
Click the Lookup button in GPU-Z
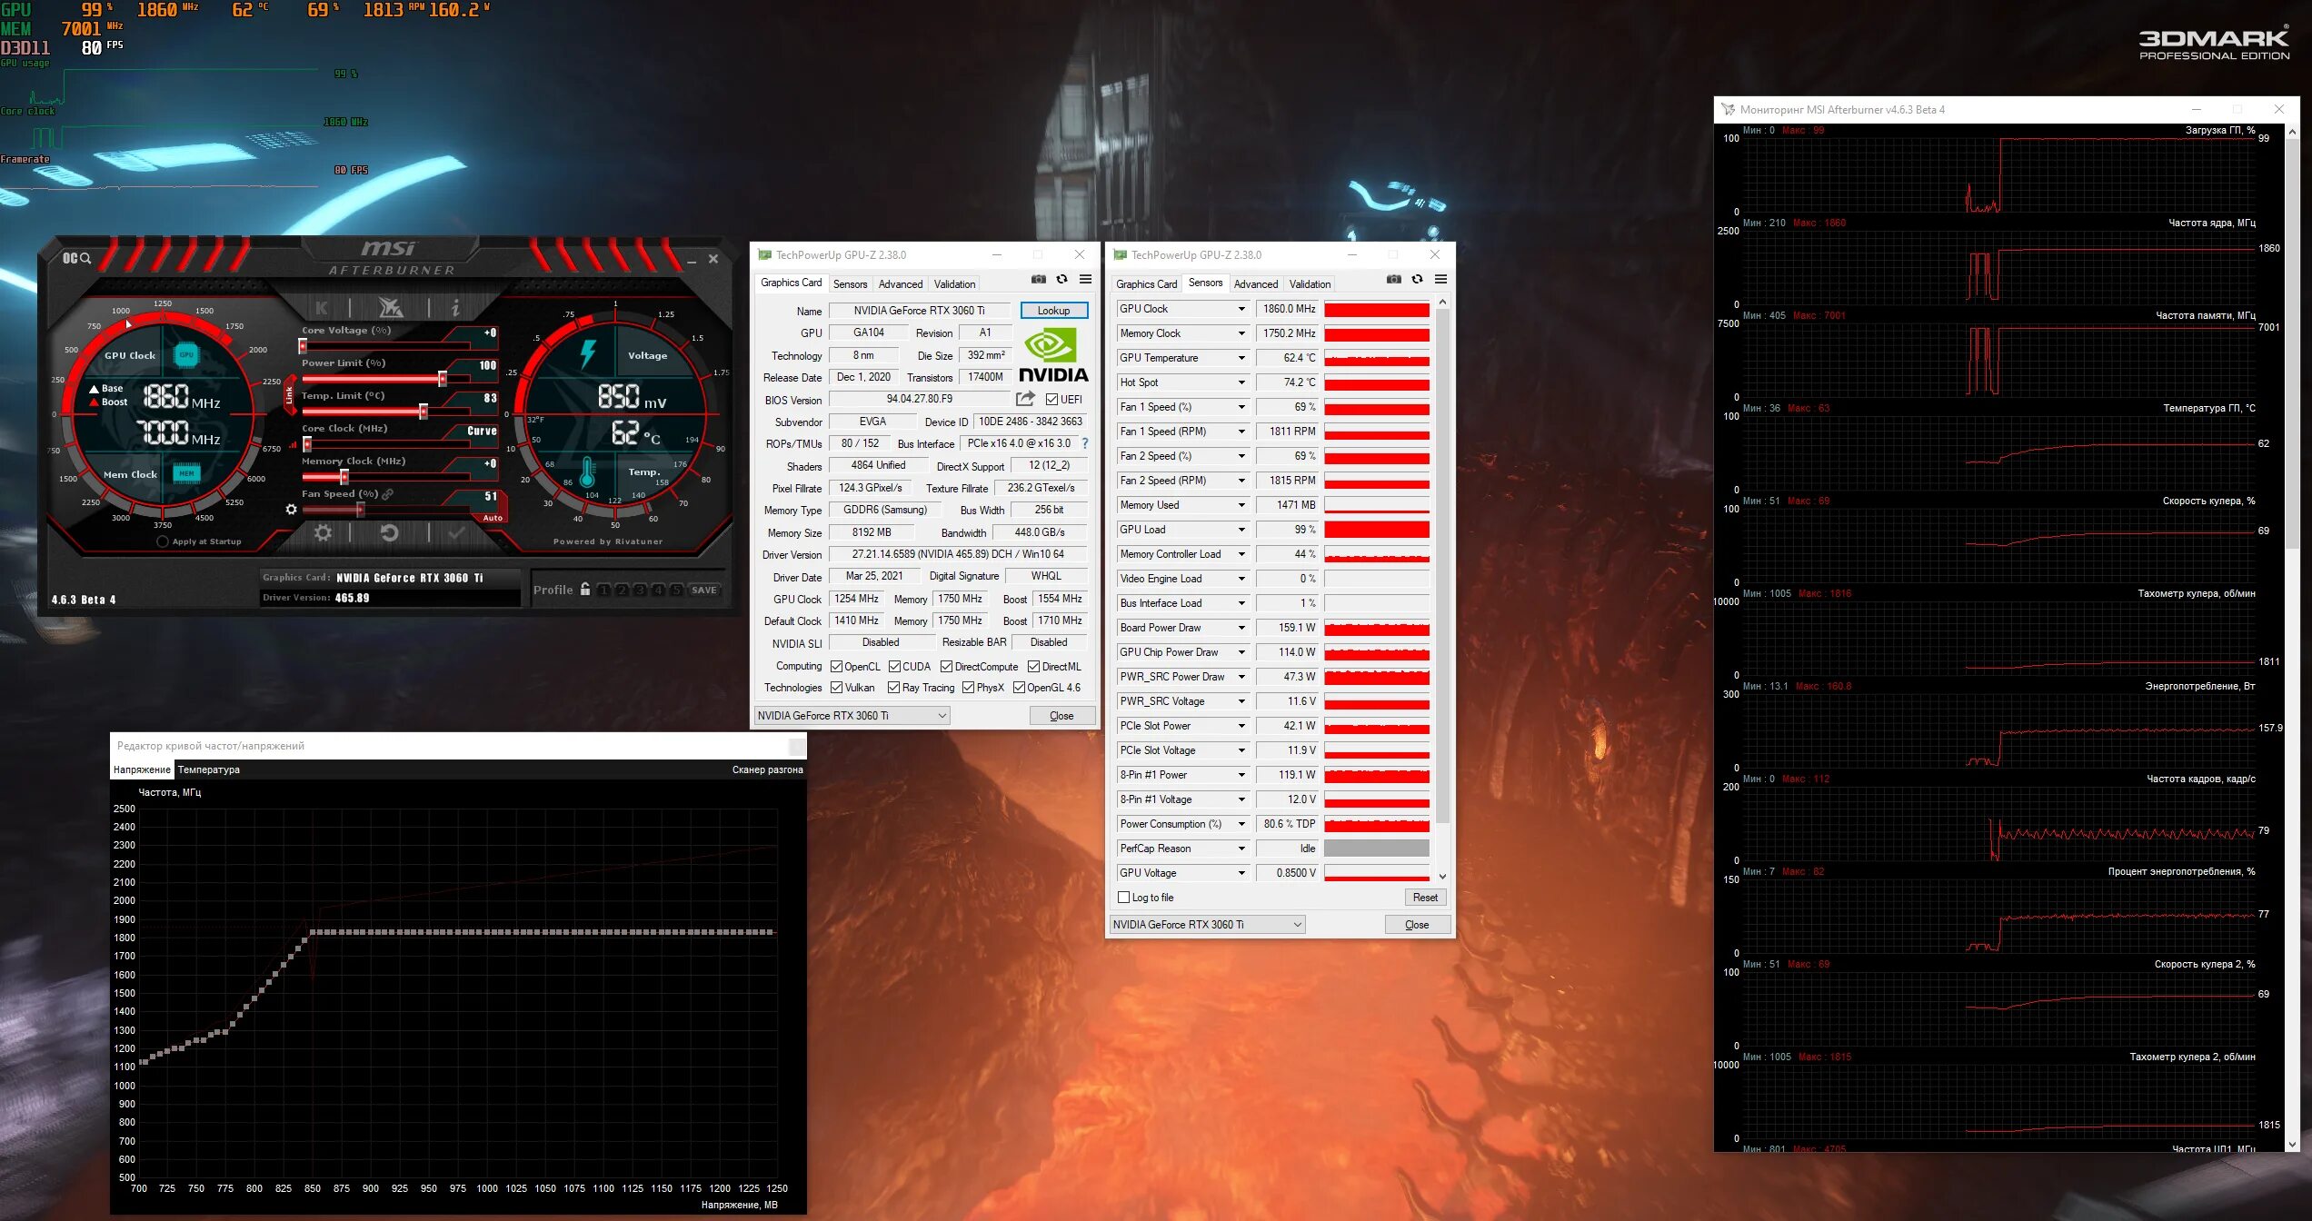(1053, 311)
